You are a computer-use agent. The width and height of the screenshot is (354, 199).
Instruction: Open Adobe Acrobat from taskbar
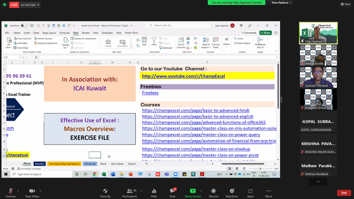coord(202,174)
